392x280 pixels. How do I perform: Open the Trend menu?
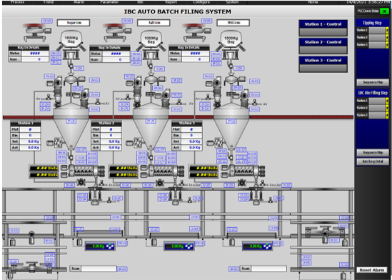pos(49,2)
